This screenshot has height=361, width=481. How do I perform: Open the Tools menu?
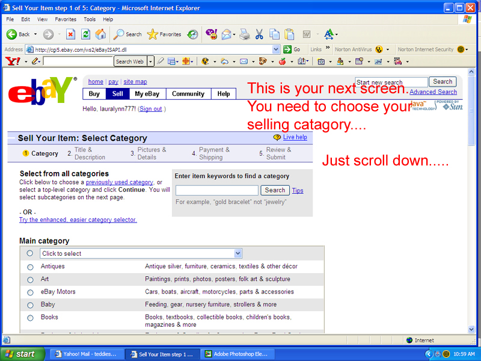click(90, 19)
